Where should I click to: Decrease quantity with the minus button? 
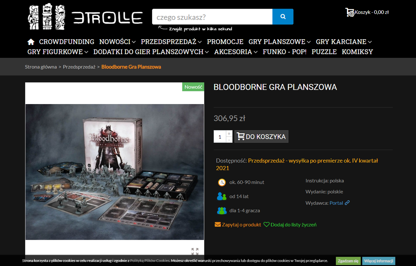(229, 140)
